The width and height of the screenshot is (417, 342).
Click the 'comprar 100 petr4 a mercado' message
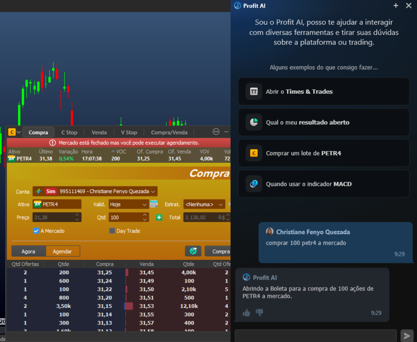[x=306, y=243]
